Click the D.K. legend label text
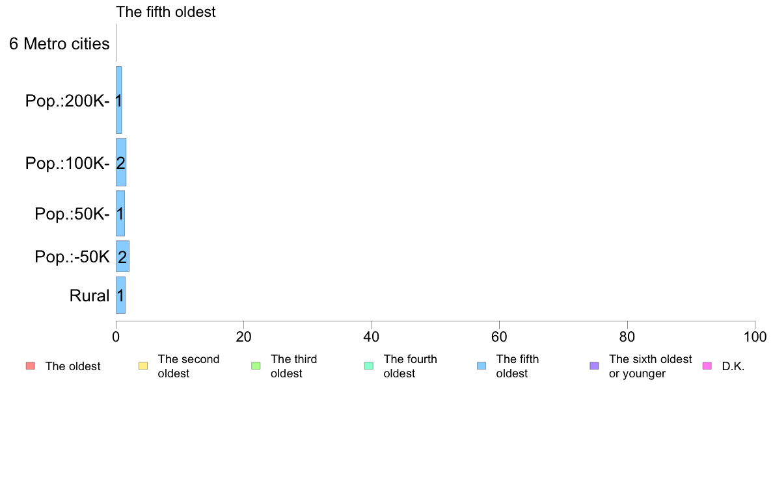The image size is (773, 478). [x=733, y=366]
